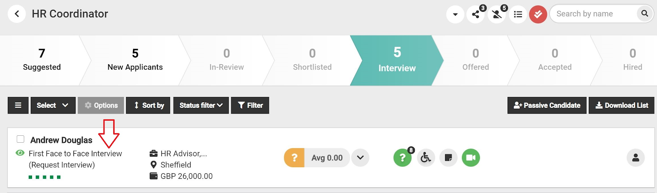Tick the checkbox next to Andrew Douglas

coord(21,139)
